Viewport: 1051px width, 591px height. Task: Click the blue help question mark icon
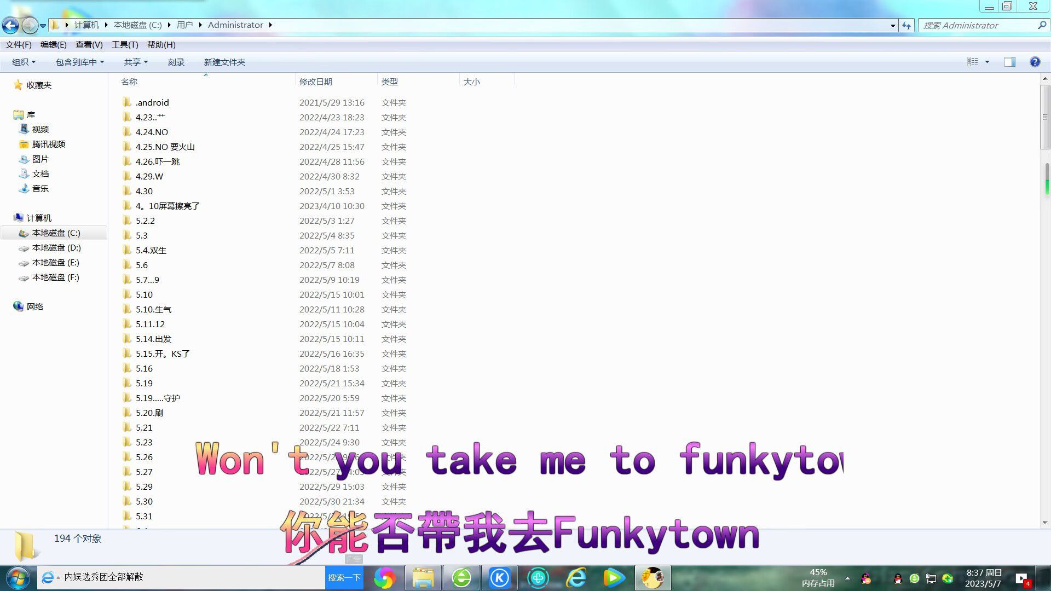(x=1035, y=62)
